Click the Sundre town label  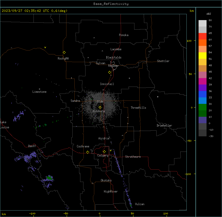[75, 101]
